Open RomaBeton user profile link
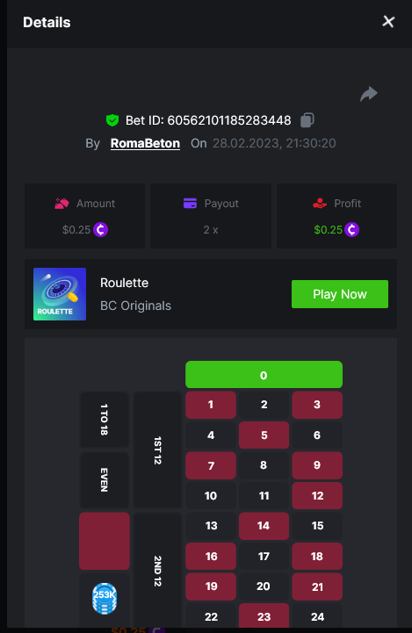The height and width of the screenshot is (633, 412). pos(145,143)
